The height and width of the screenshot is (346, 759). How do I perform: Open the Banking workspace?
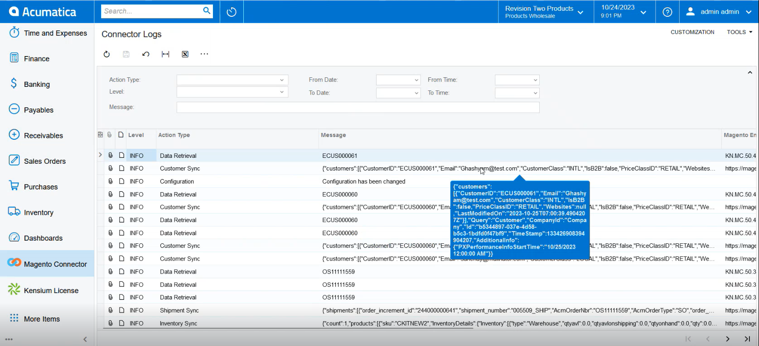pos(47,84)
